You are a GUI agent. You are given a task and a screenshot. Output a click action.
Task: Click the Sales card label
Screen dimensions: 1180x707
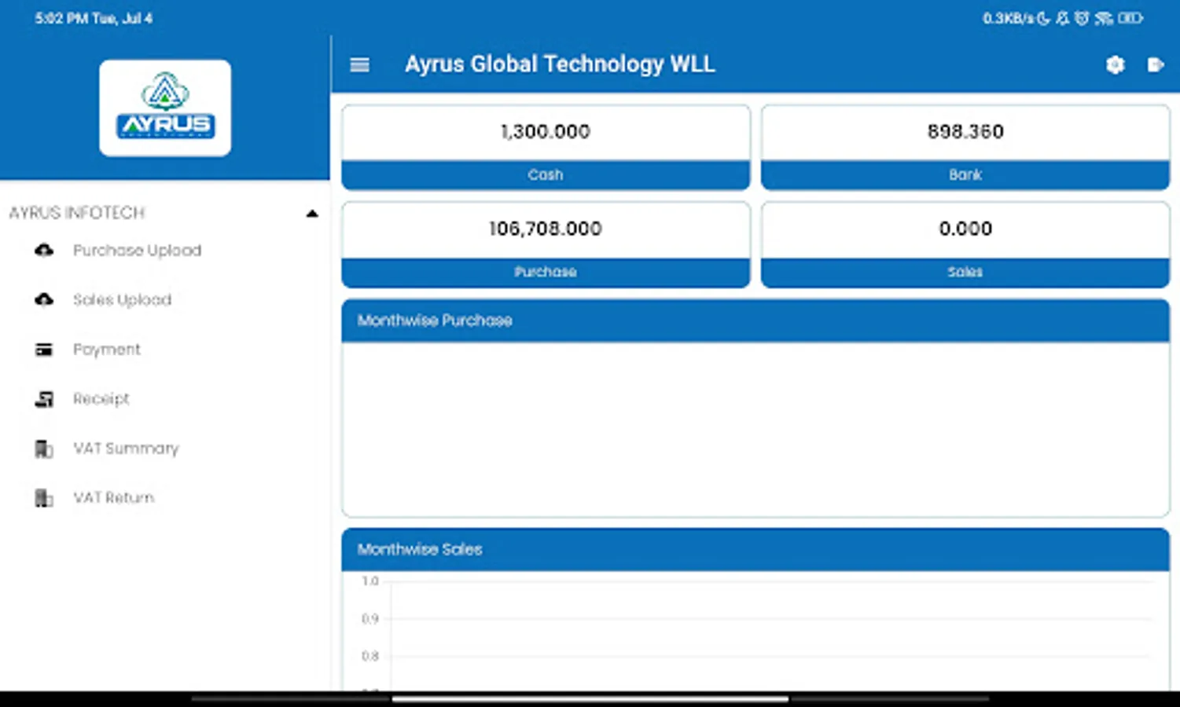965,272
